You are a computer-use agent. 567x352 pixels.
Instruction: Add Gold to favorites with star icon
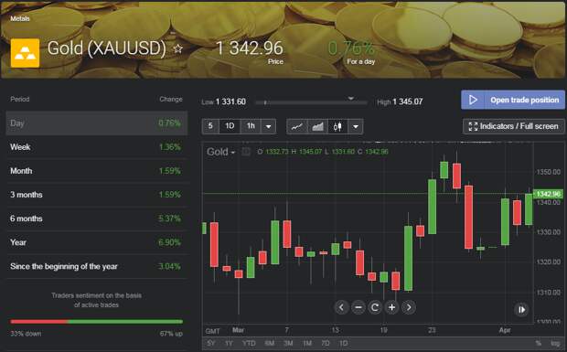(x=178, y=48)
